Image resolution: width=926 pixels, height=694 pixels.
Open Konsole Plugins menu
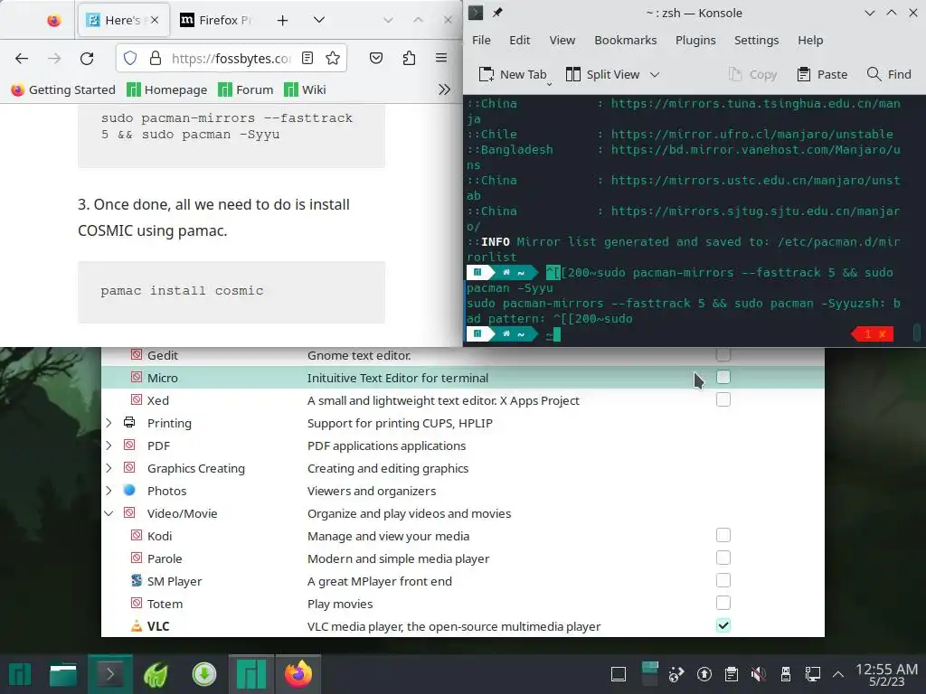coord(695,40)
